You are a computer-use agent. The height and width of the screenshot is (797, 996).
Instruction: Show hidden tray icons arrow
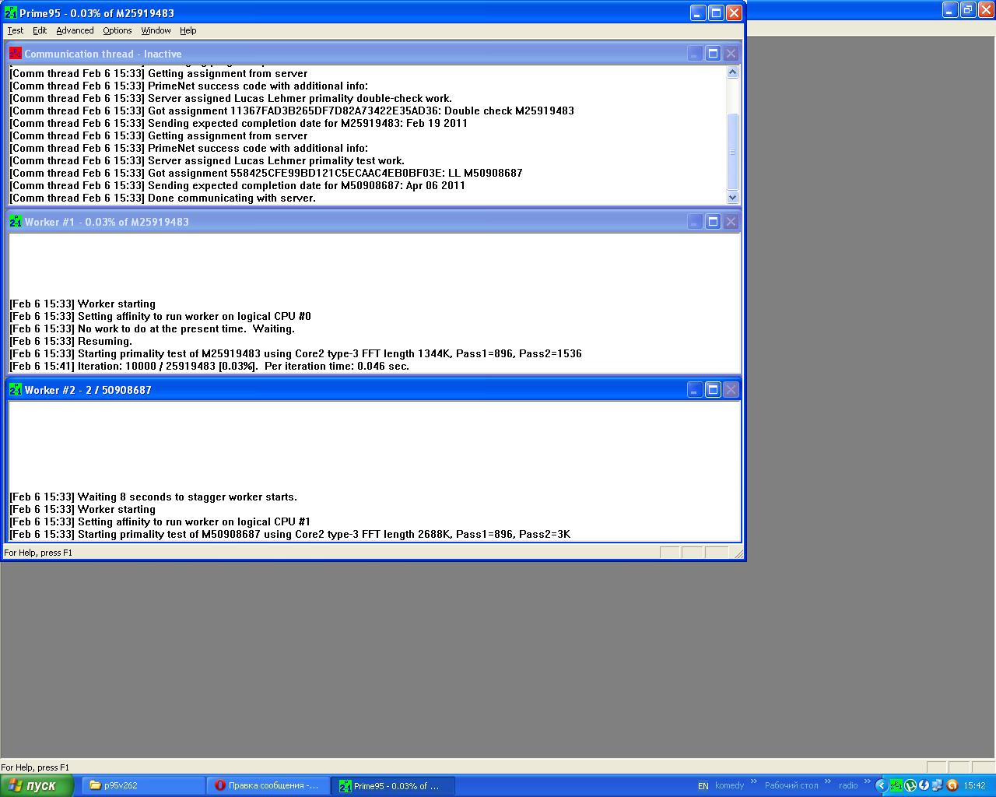(881, 785)
